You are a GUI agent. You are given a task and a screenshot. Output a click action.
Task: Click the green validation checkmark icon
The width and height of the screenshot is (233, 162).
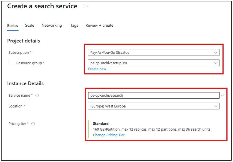pos(223,95)
